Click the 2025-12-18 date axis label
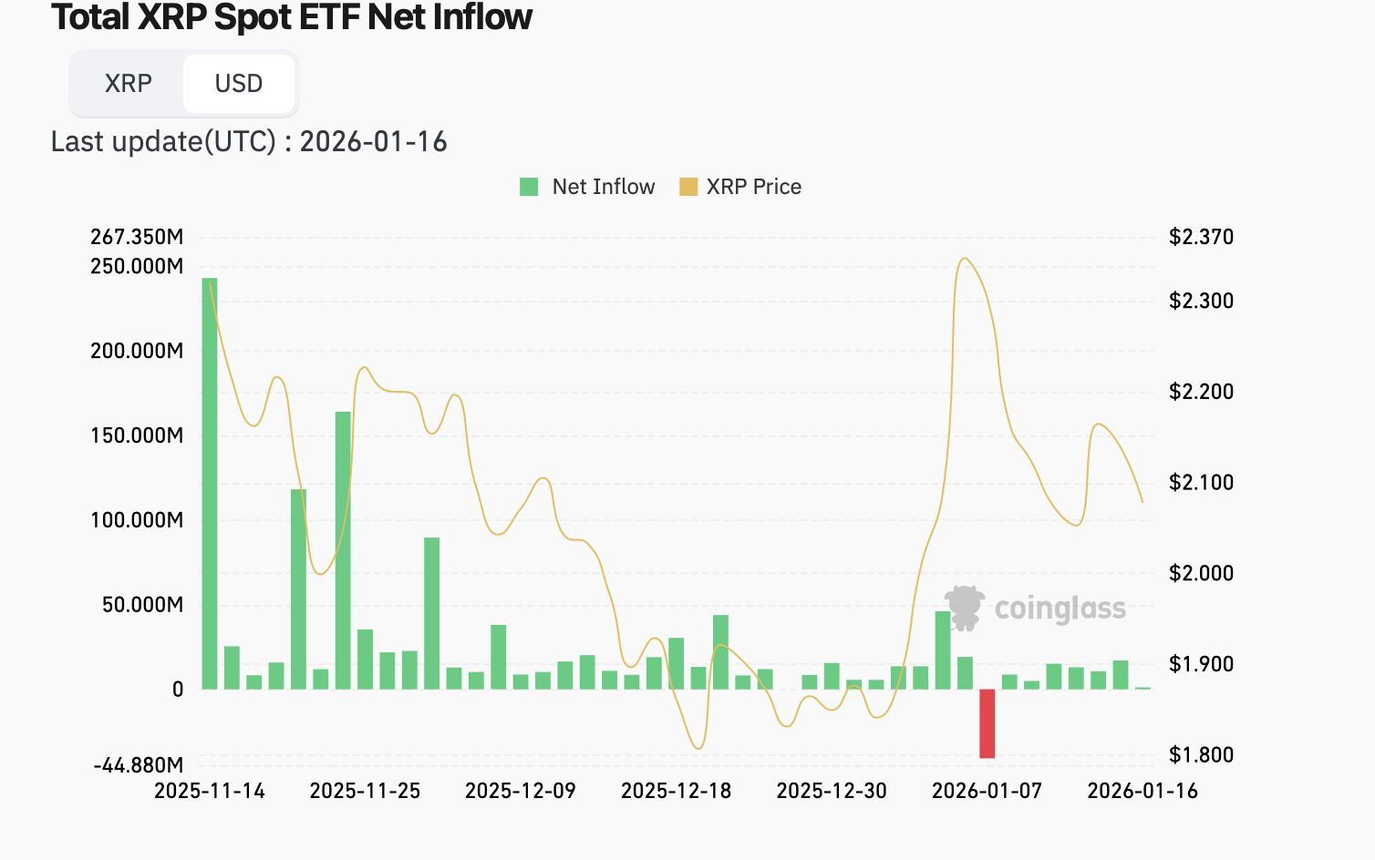Screen dimensions: 1375x860 pos(676,791)
